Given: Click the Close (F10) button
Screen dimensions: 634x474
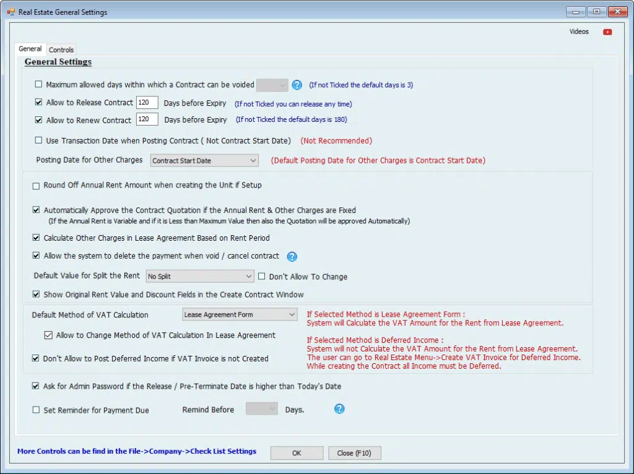Looking at the screenshot, I should point(354,453).
